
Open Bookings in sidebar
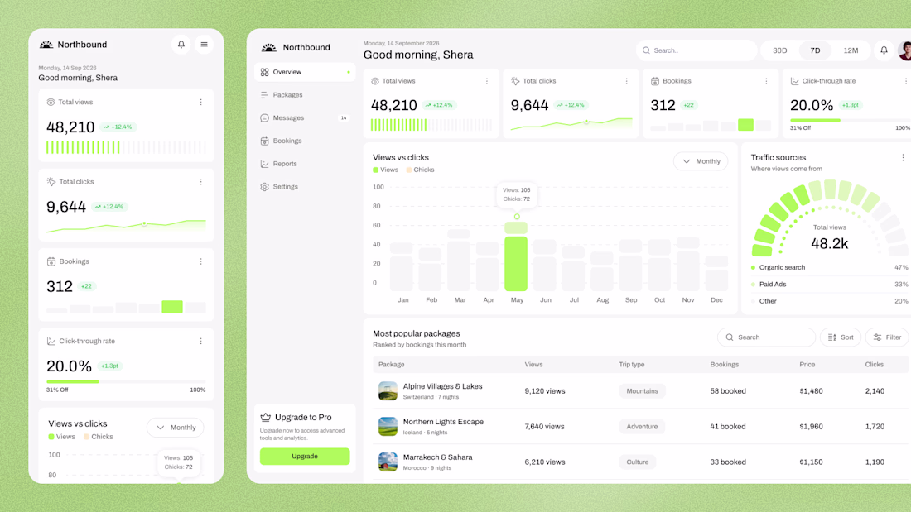pos(305,141)
